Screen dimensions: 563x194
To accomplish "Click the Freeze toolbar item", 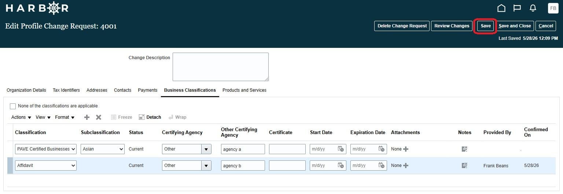I will click(121, 117).
